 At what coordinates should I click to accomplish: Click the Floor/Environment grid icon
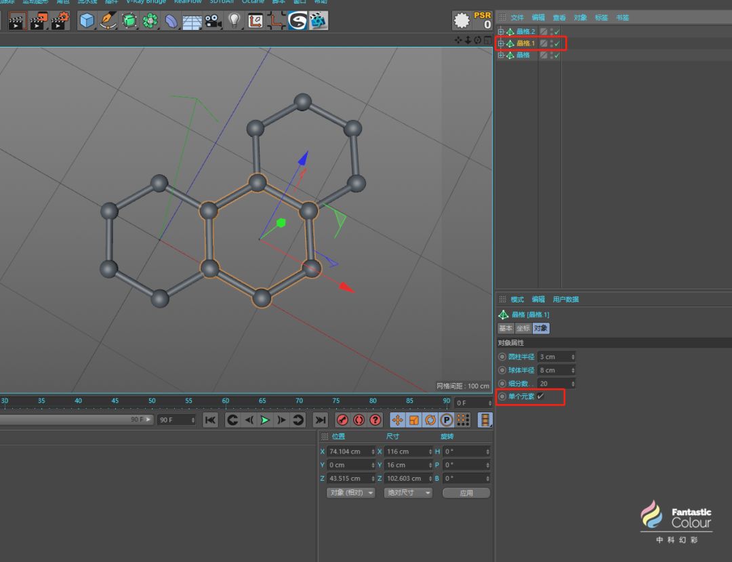coord(192,21)
